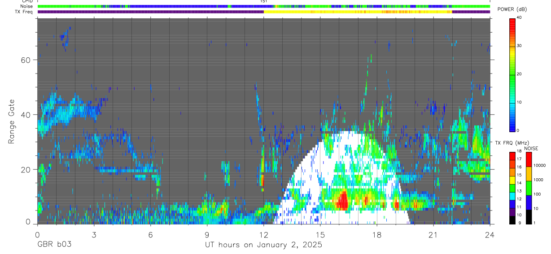Screen dimensions: 551x254
Task: Click the POWER (dB) legend title
Action: pos(512,9)
